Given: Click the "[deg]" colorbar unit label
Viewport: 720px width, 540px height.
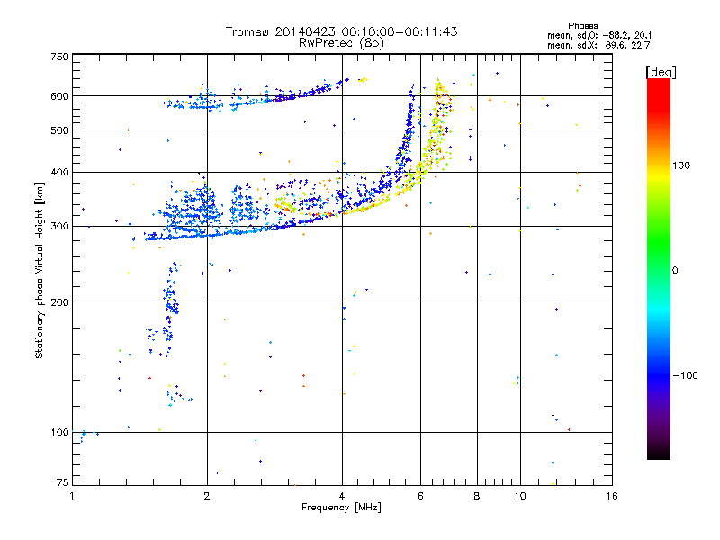Looking at the screenshot, I should (661, 72).
